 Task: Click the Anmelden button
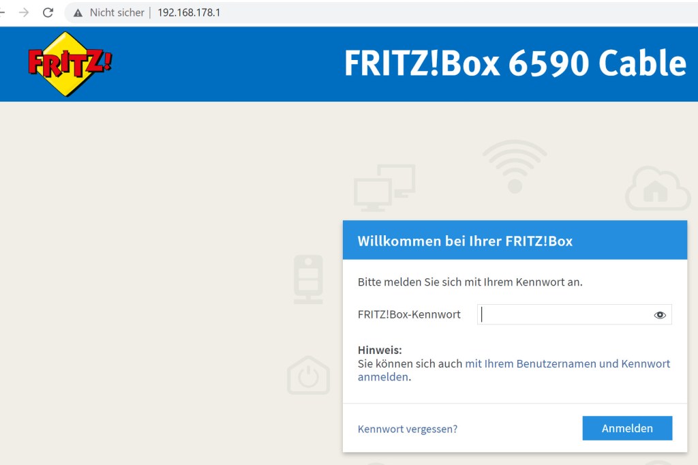pyautogui.click(x=627, y=428)
